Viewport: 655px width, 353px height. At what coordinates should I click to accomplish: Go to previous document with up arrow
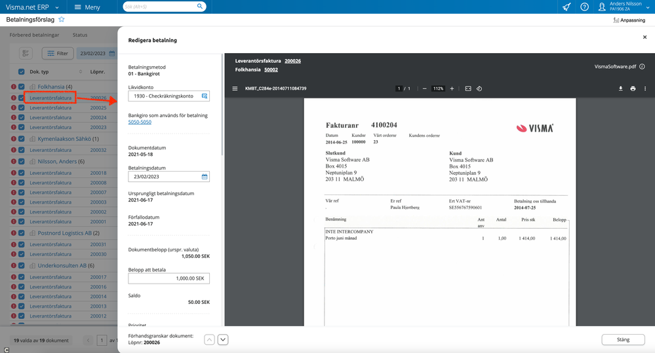coord(209,340)
